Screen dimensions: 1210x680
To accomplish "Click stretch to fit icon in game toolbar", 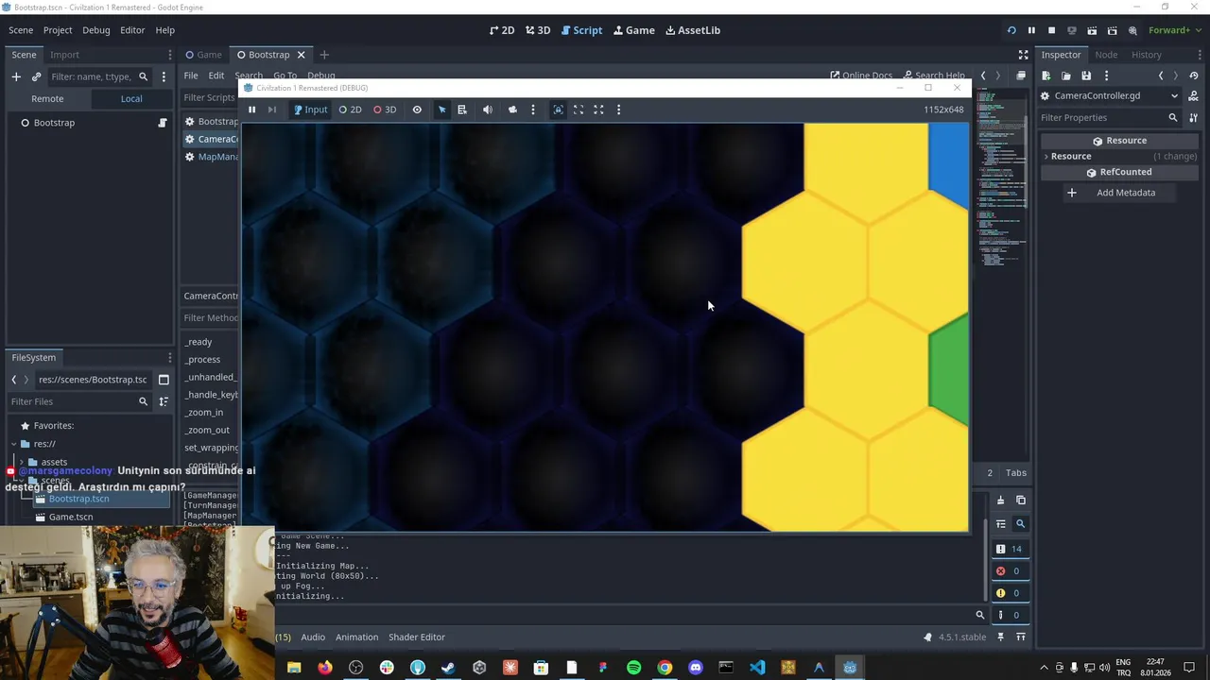I will [598, 110].
